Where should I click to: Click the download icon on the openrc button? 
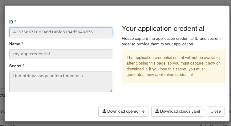click(104, 111)
